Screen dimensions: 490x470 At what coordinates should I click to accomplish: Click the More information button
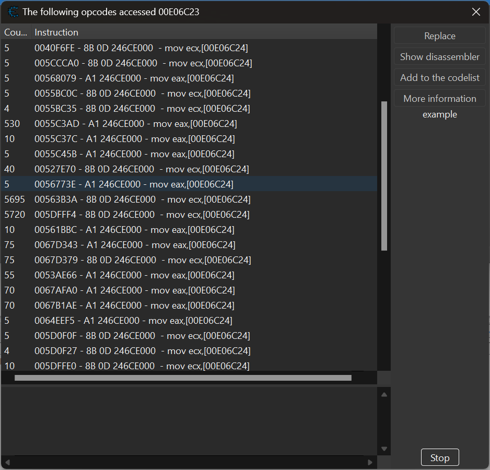[x=439, y=98]
